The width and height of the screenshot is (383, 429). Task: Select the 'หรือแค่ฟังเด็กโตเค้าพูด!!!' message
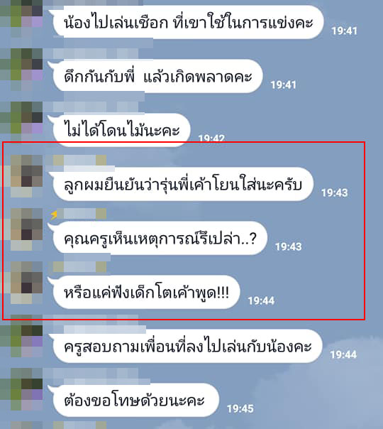(x=145, y=292)
